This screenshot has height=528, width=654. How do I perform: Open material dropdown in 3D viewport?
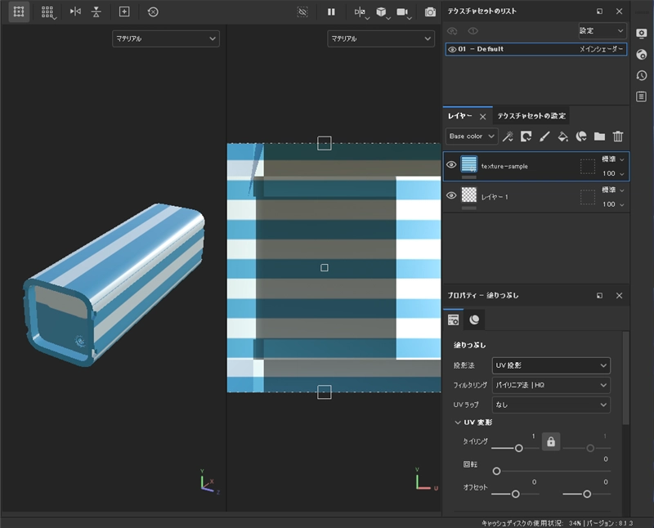[166, 38]
